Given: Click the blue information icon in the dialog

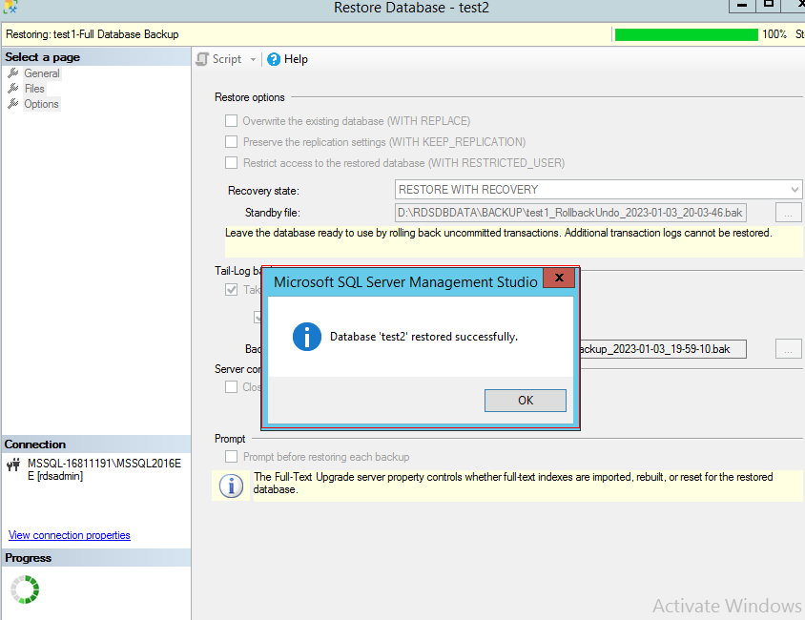Looking at the screenshot, I should pyautogui.click(x=307, y=337).
